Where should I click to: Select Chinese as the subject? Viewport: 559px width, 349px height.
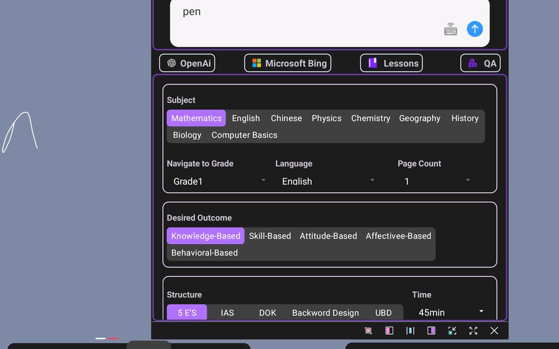click(286, 118)
